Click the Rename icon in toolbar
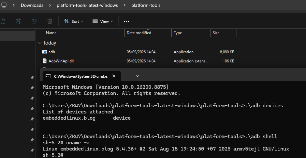The width and height of the screenshot is (306, 158). [19, 21]
